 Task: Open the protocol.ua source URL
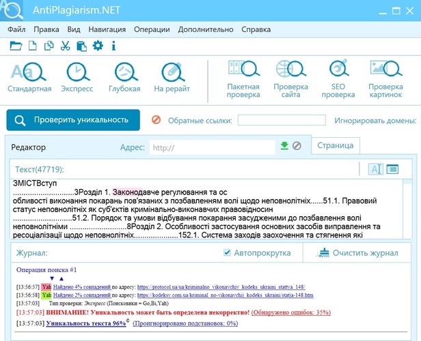click(221, 287)
